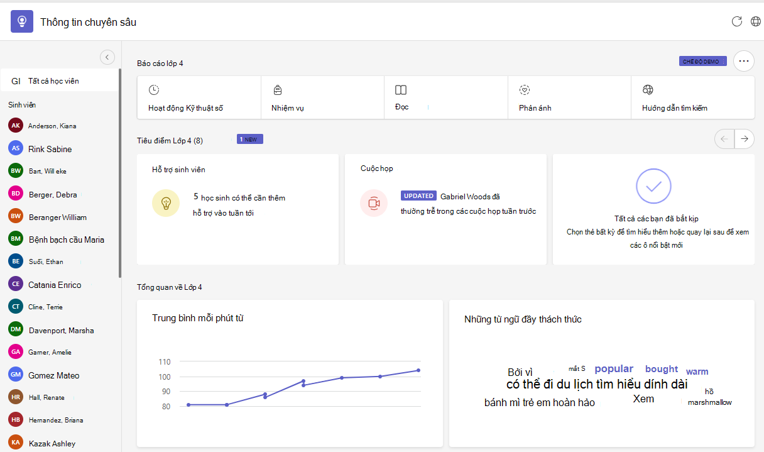Click the refresh icon in header

[737, 21]
